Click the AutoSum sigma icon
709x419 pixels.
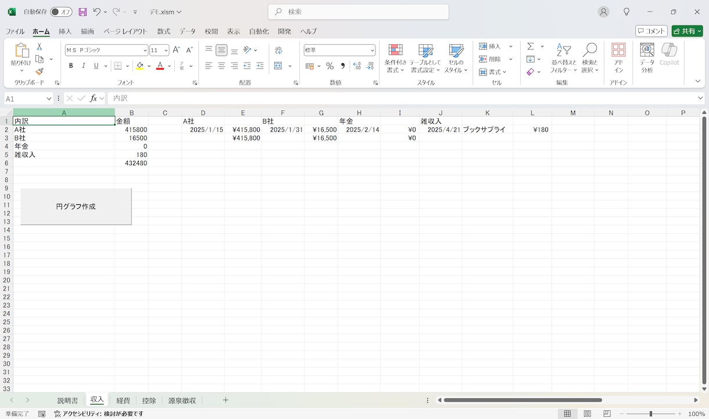(x=531, y=46)
